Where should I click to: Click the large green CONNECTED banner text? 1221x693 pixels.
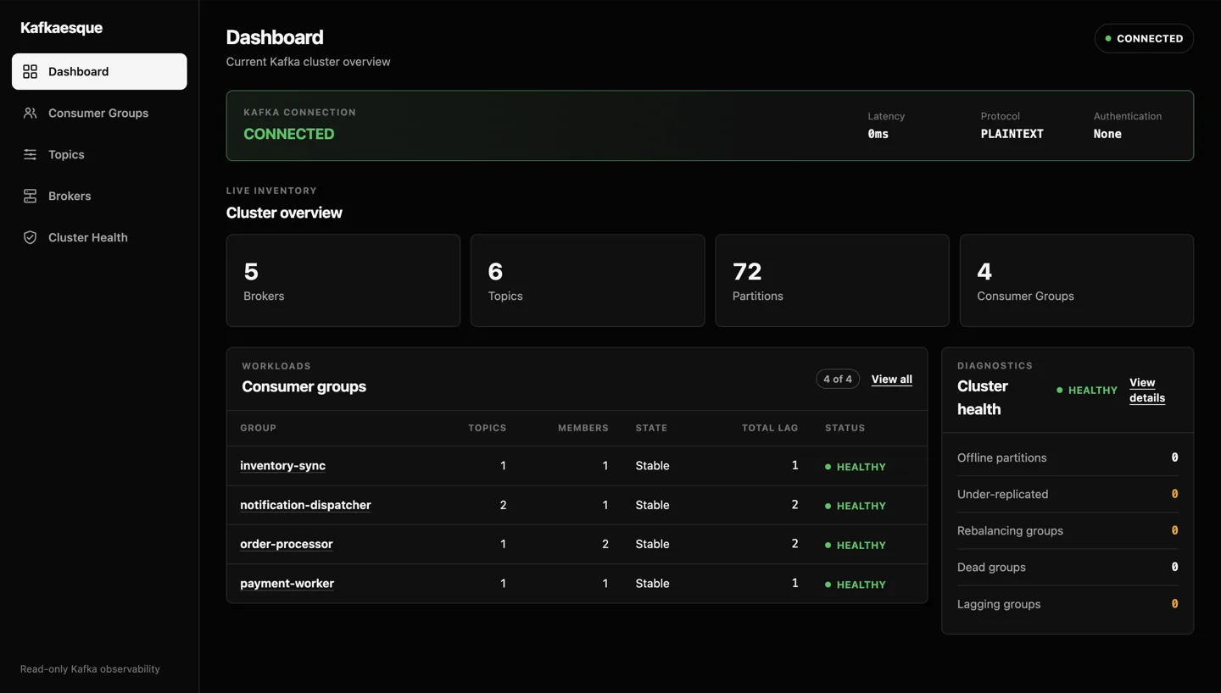coord(288,134)
